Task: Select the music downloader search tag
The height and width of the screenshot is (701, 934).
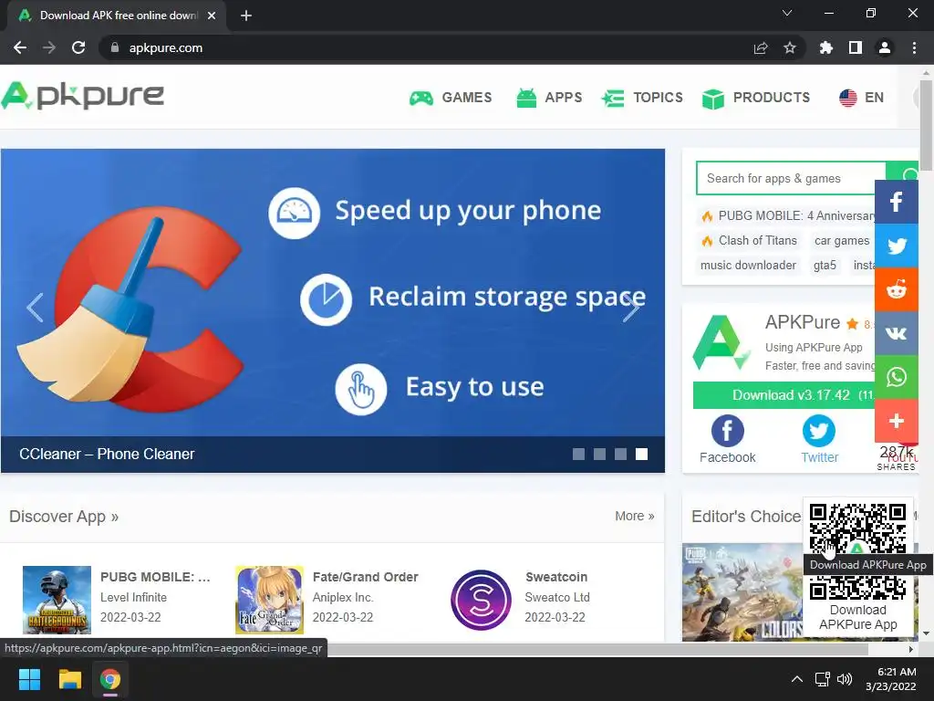Action: [x=748, y=266]
